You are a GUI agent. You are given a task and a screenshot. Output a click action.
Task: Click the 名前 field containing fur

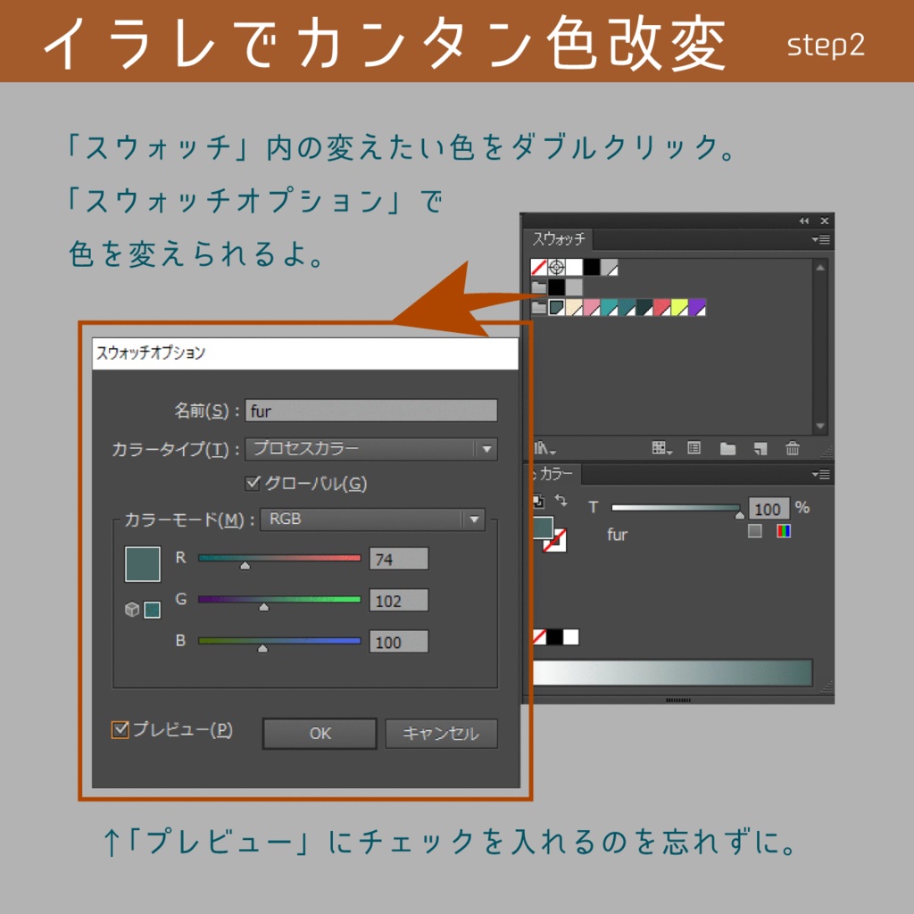[372, 410]
